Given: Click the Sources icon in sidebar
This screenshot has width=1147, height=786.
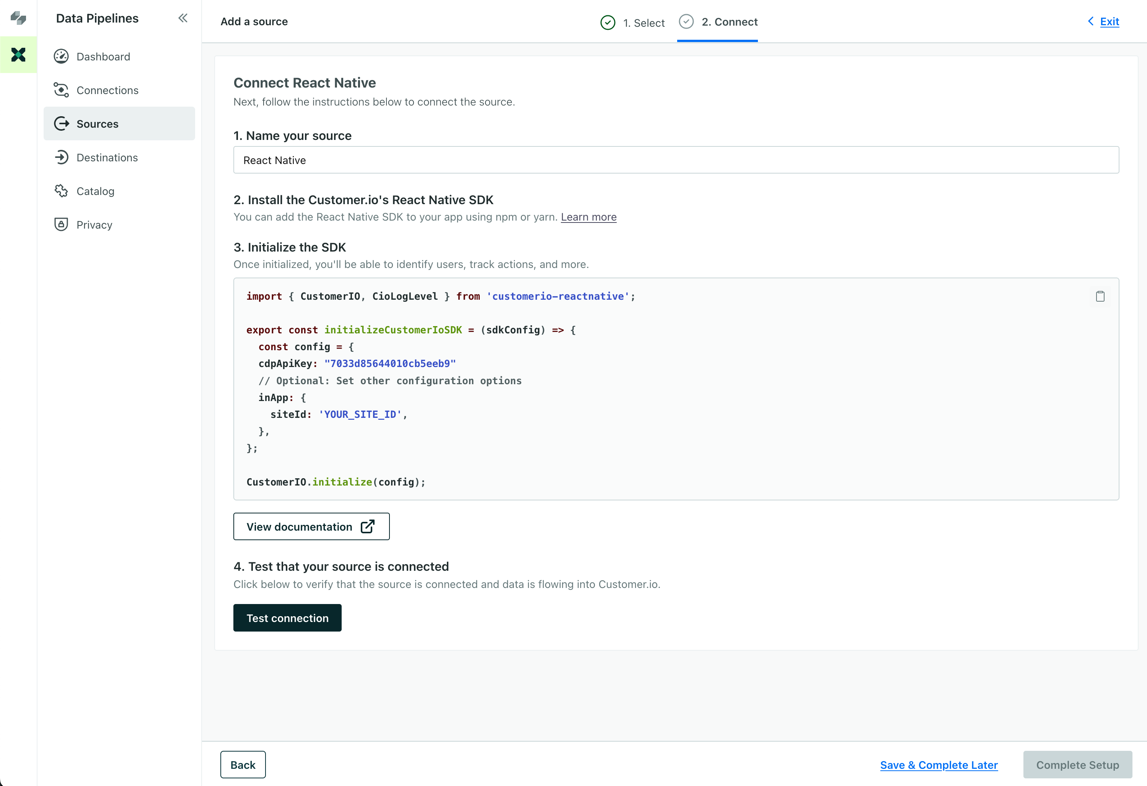Looking at the screenshot, I should coord(61,123).
